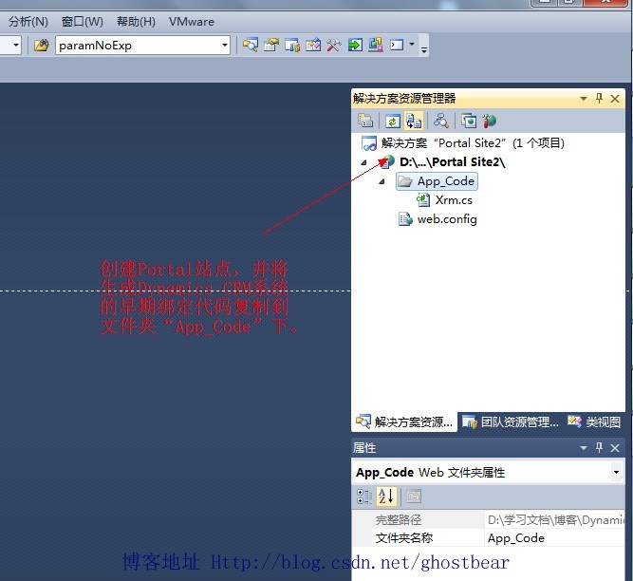The image size is (633, 581).
Task: Open the 帮助(H) menu
Action: point(136,22)
